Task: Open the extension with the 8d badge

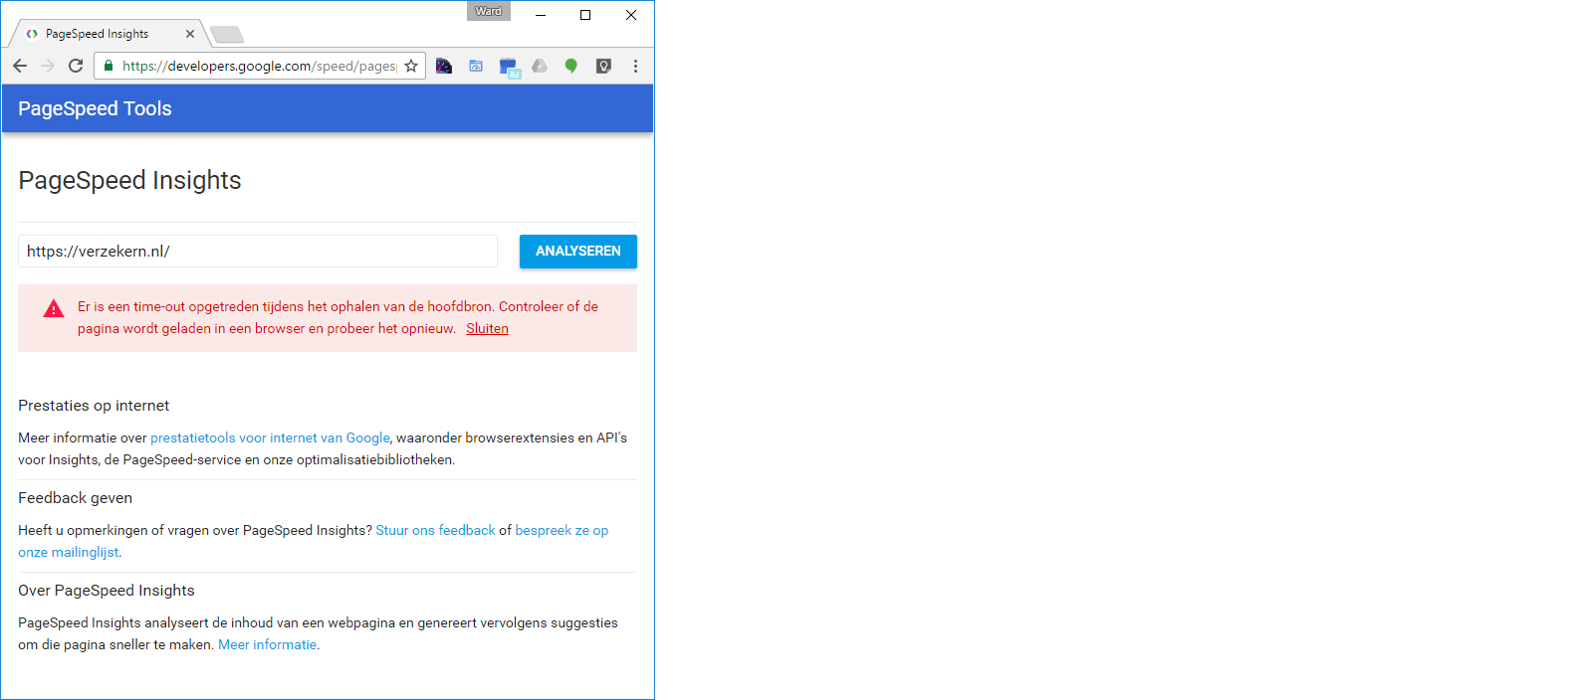Action: (510, 68)
